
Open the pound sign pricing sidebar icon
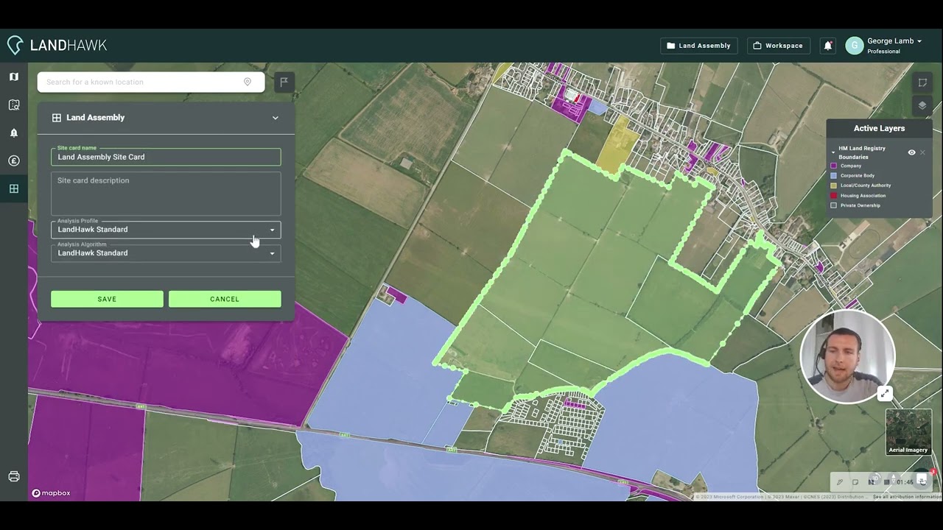pyautogui.click(x=14, y=160)
